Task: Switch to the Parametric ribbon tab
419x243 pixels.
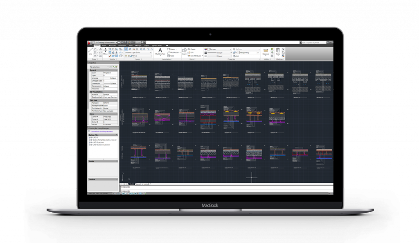Action: [x=122, y=46]
